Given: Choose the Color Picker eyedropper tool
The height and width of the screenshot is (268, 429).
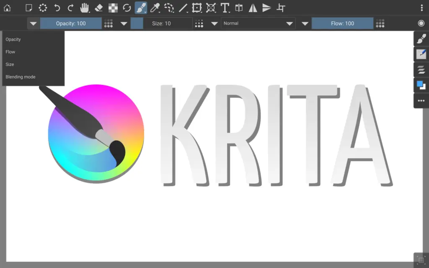Looking at the screenshot, I should coord(155,8).
